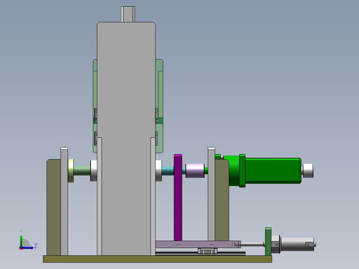Select the yellow-green flange on the left plate
The height and width of the screenshot is (269, 359).
point(71,171)
